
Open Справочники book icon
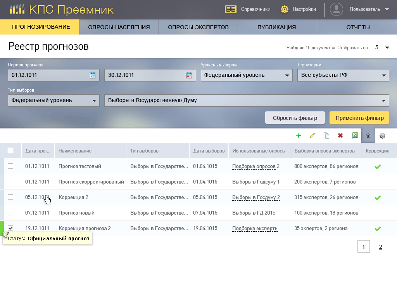231,9
